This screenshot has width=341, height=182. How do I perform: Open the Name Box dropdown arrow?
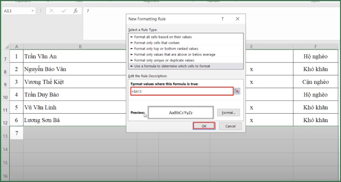point(33,11)
